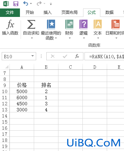Open the 文本 functions icon
124x151 pixels.
(98, 24)
